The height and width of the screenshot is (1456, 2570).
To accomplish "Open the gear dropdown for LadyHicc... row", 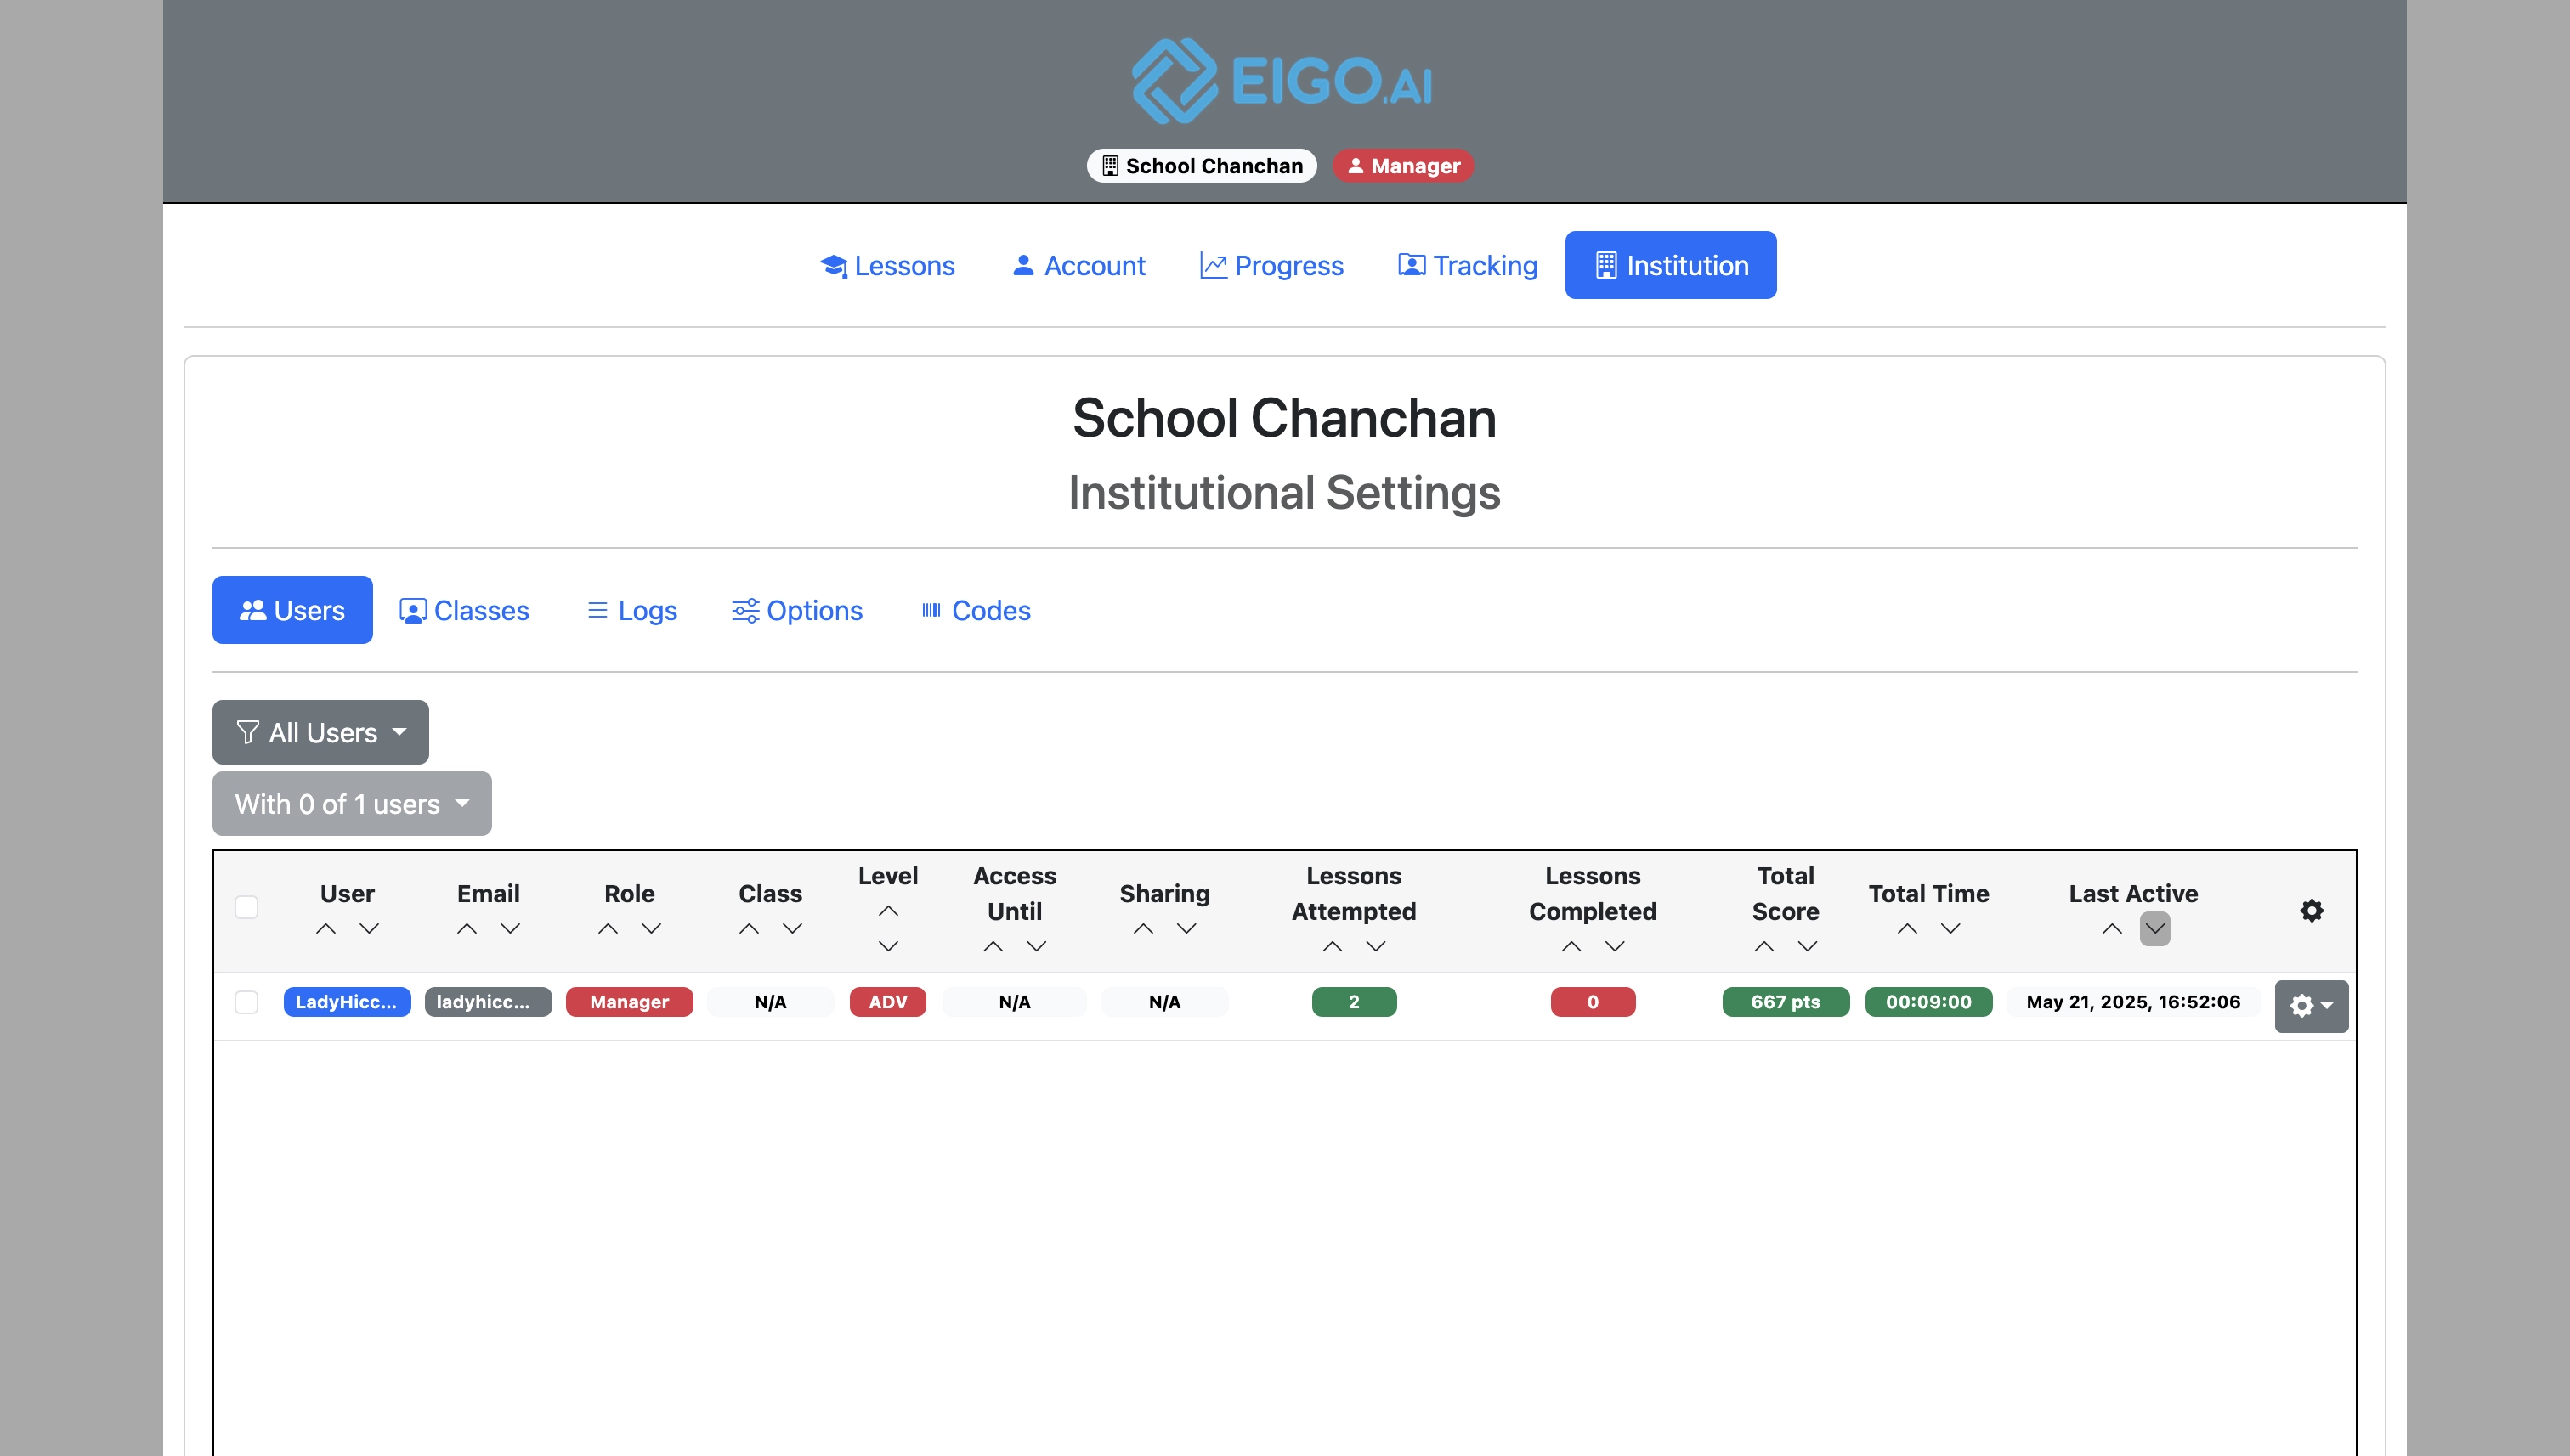I will [x=2311, y=1005].
